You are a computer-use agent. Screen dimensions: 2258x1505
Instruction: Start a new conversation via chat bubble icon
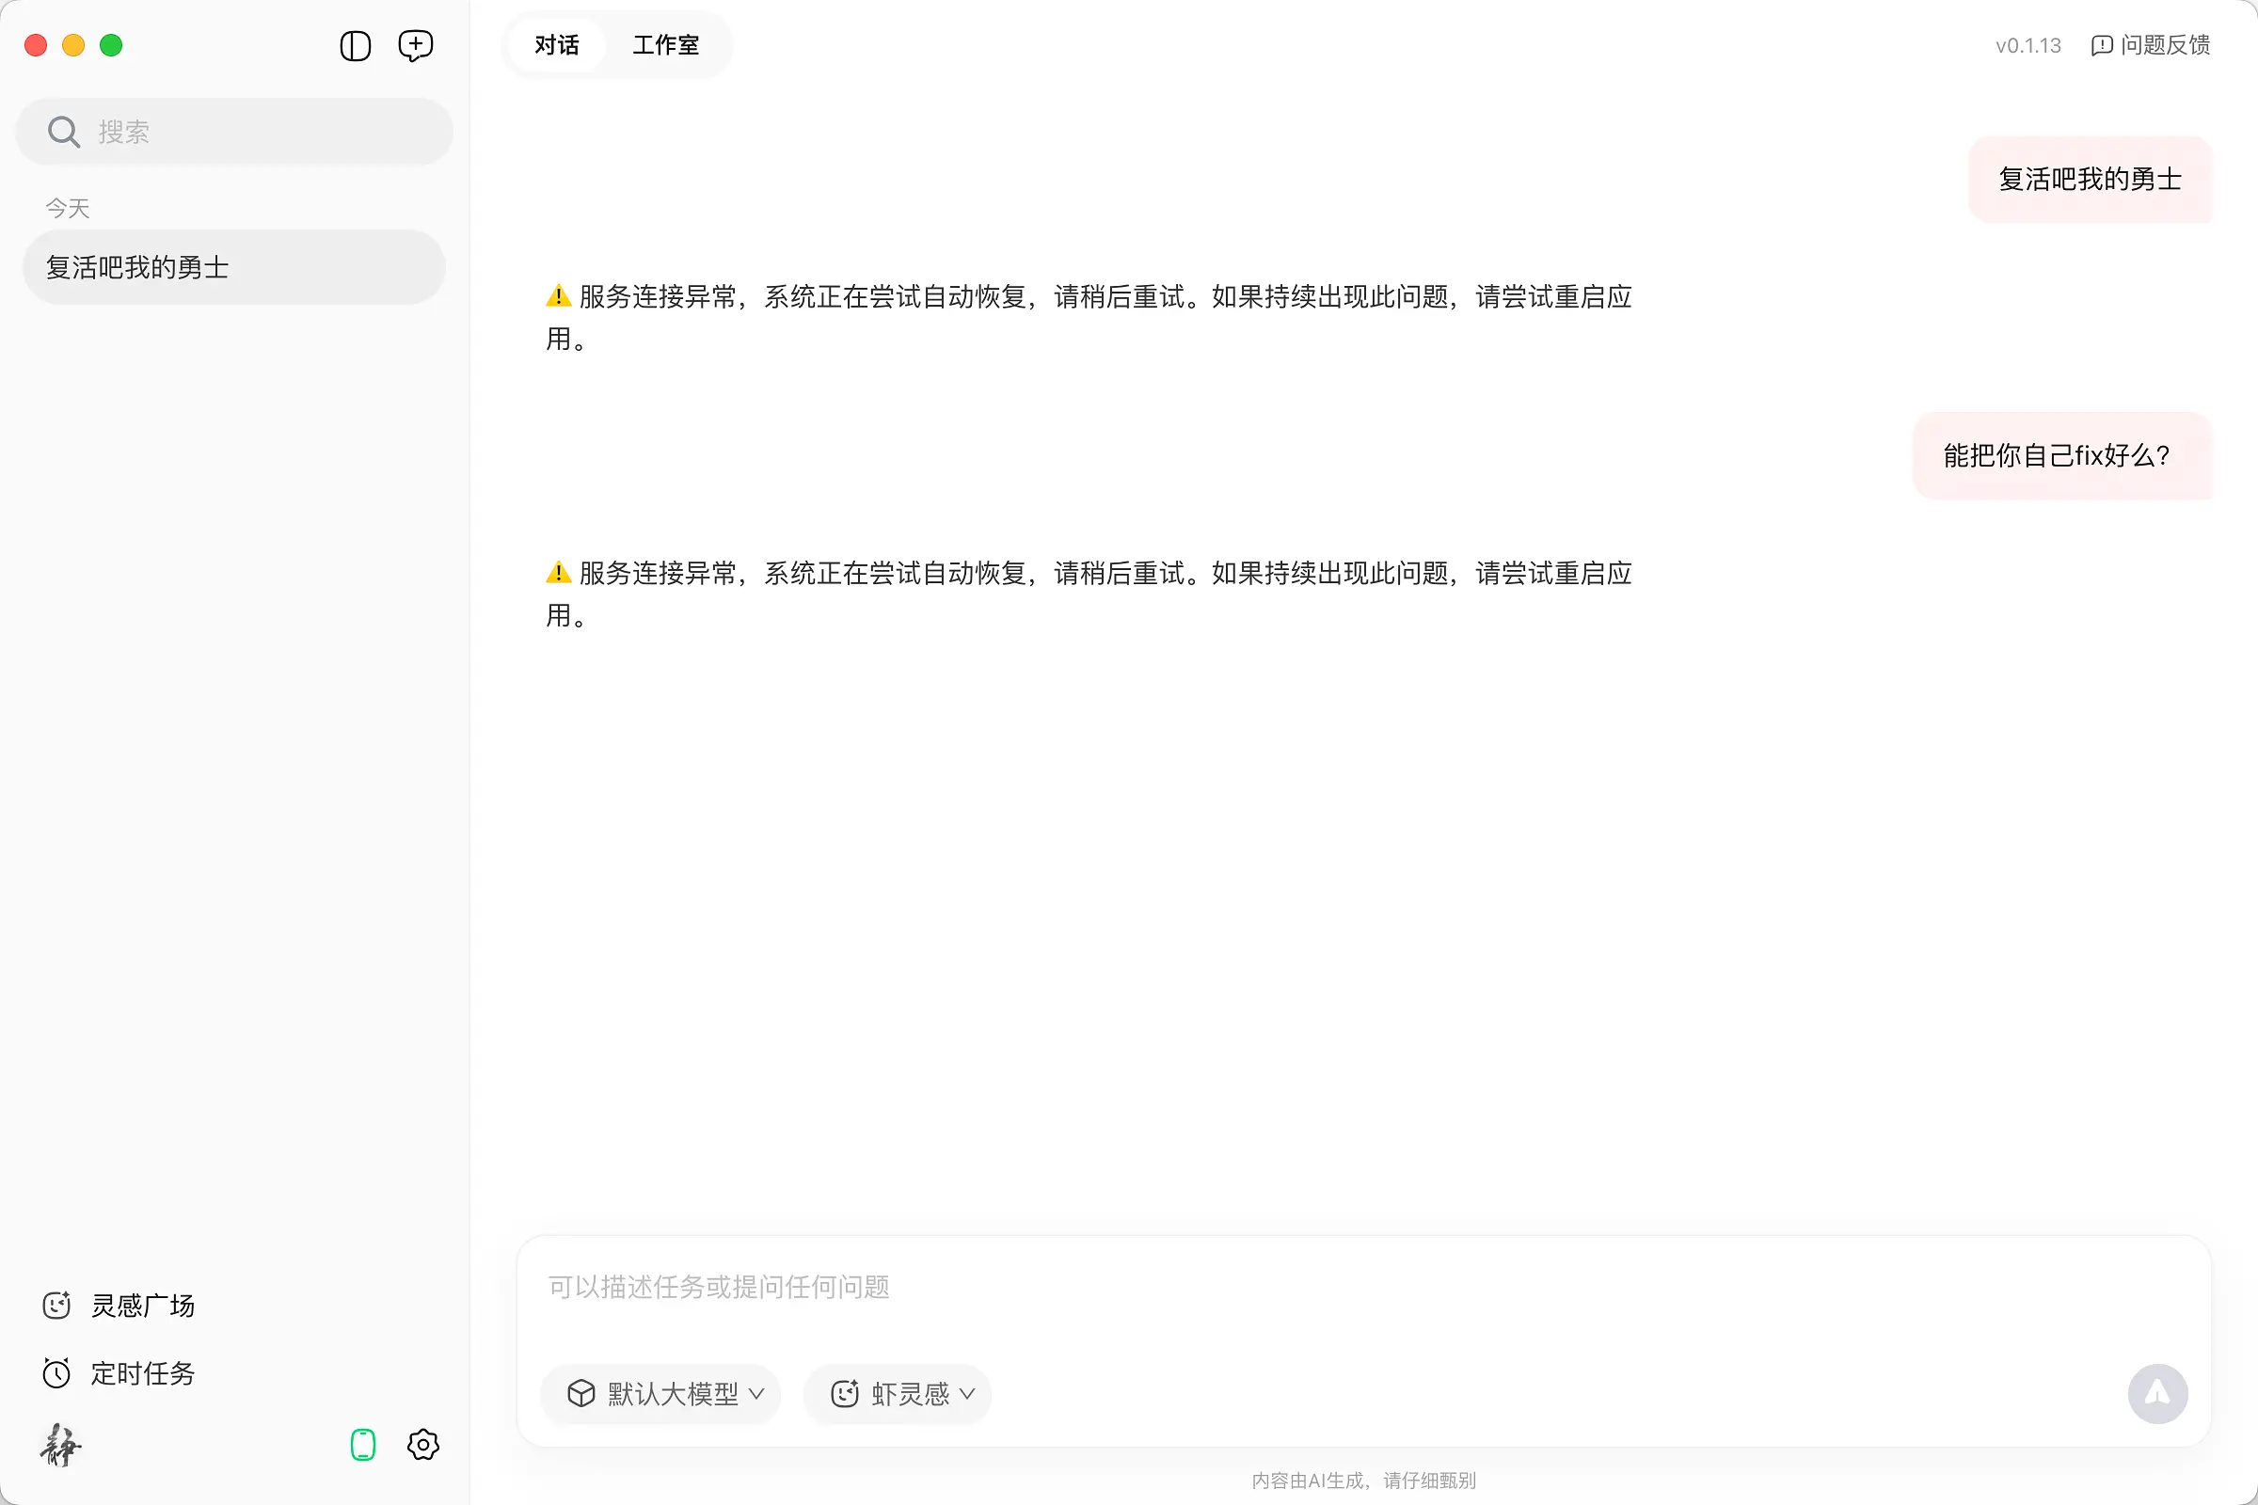[416, 45]
